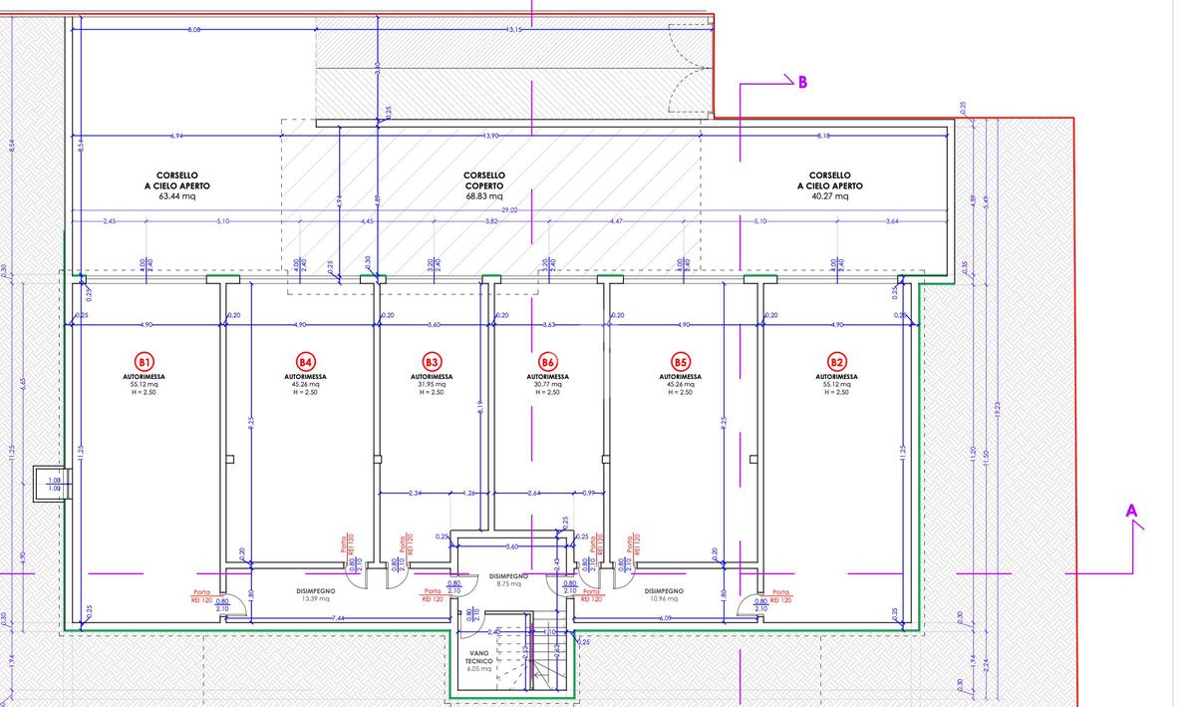
Task: Click the Disimpegno 8.75 mq label
Action: (509, 580)
